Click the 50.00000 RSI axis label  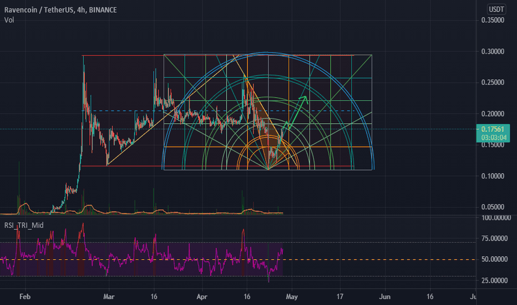(x=494, y=260)
